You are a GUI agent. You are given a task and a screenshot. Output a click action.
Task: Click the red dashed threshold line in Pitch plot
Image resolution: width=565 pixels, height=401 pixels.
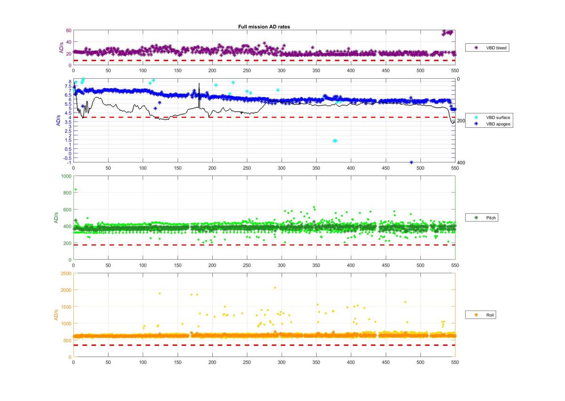264,245
